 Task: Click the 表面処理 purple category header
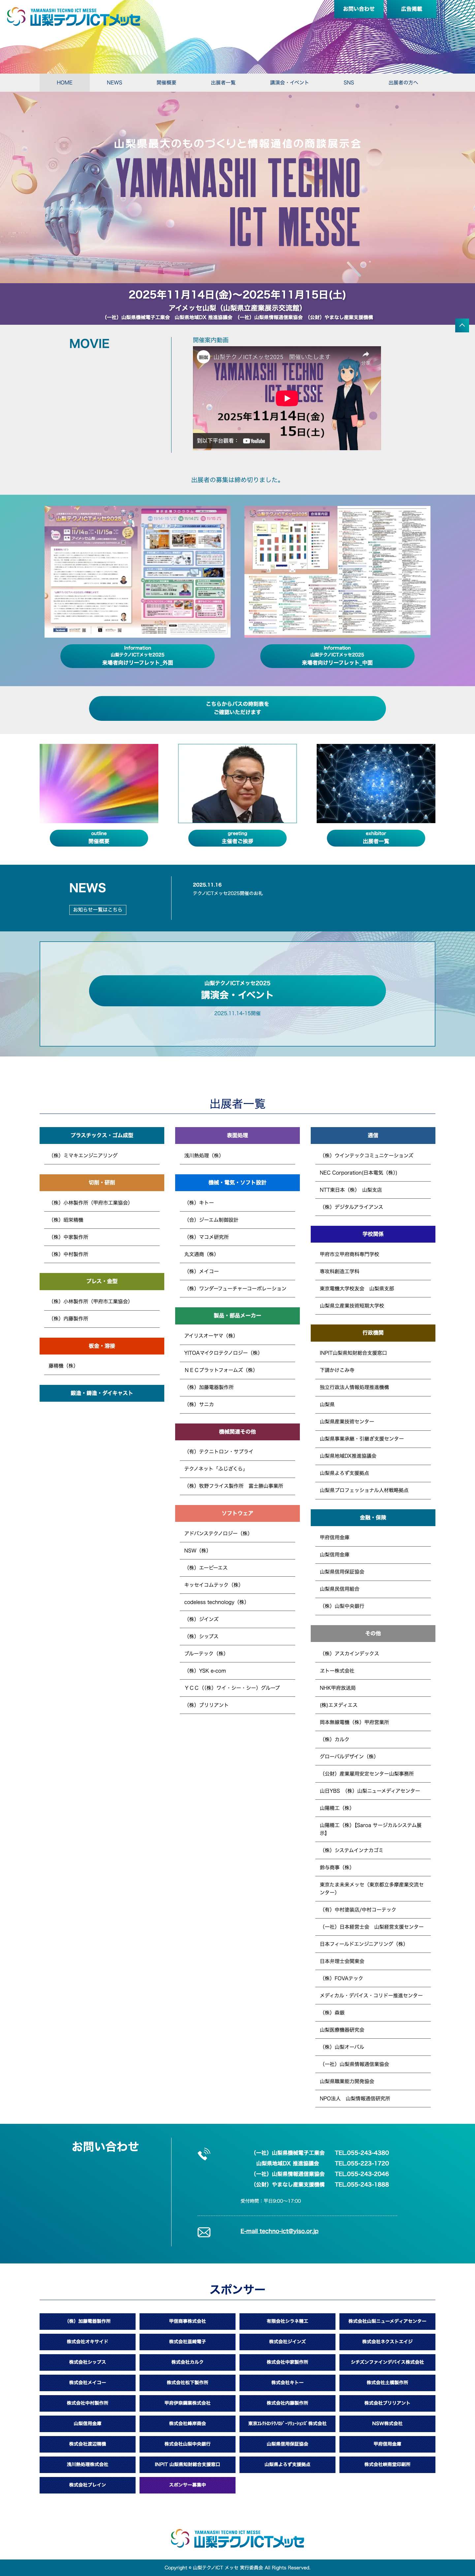click(237, 1135)
